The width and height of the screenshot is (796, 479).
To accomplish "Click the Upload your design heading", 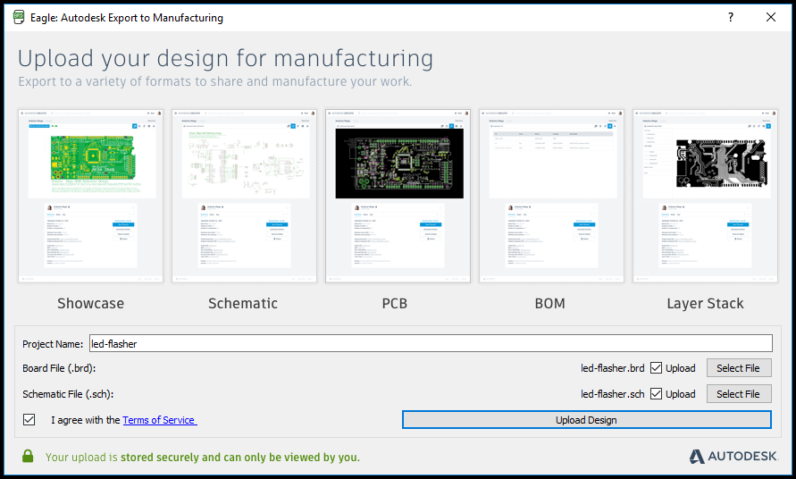I will (x=225, y=58).
